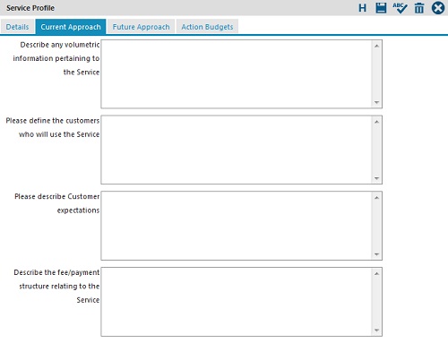Click the 'Describe the fee/payment' label

[56, 272]
